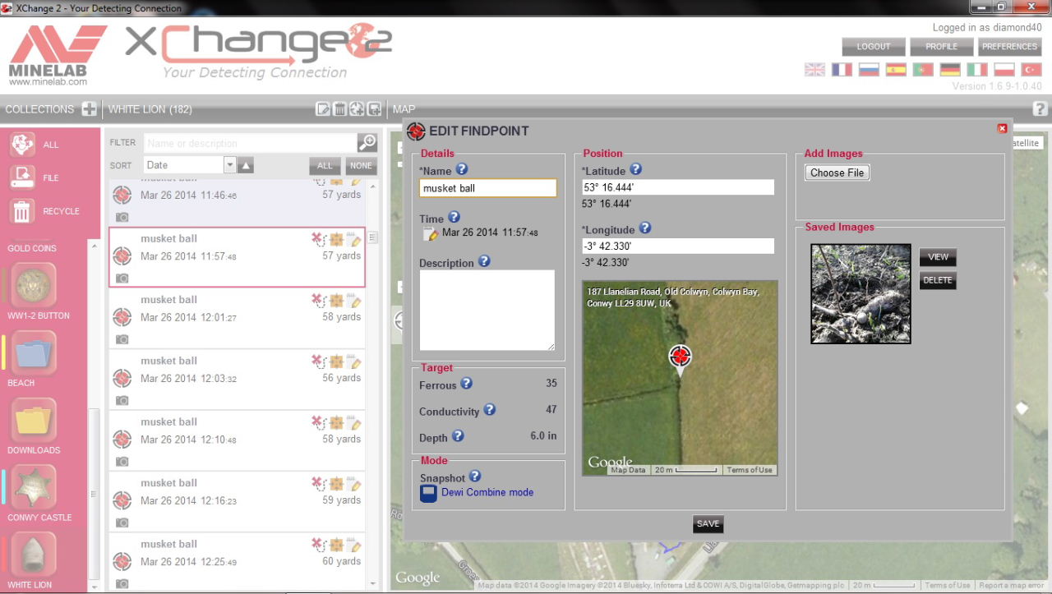Click the add findpoint icon in toolbar

(357, 108)
